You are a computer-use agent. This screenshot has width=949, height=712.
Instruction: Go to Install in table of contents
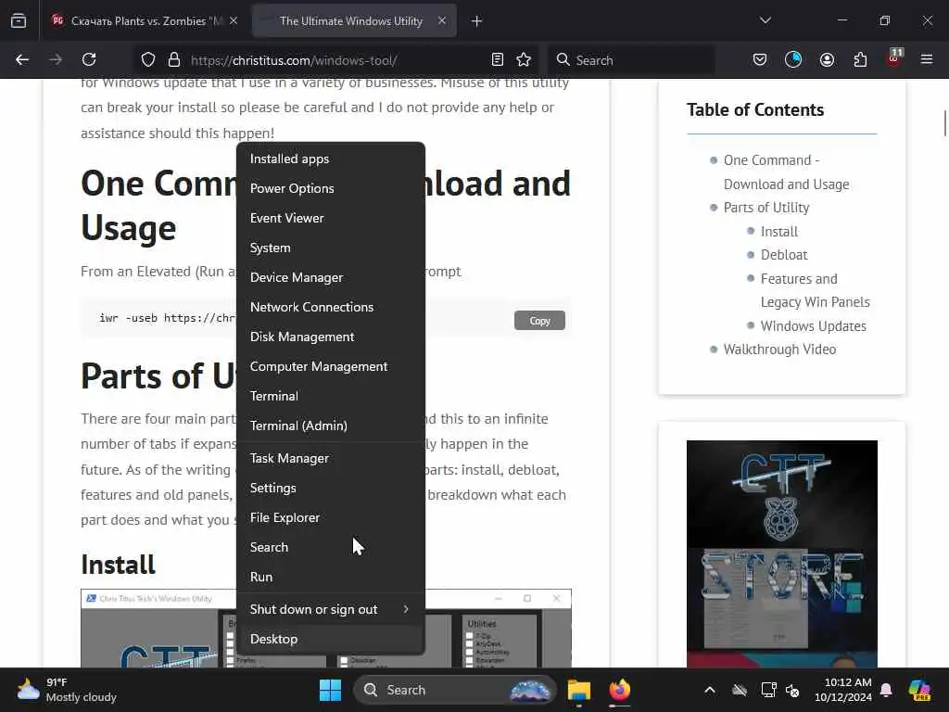click(x=778, y=231)
